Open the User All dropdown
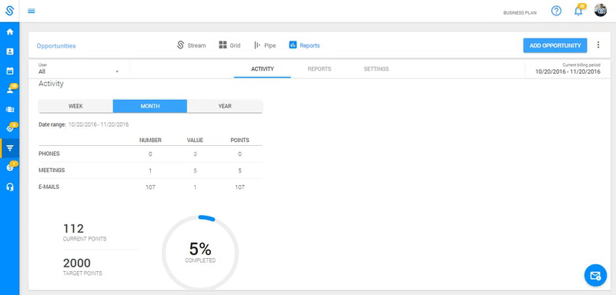Viewport: 616px width, 295px height. pyautogui.click(x=79, y=69)
